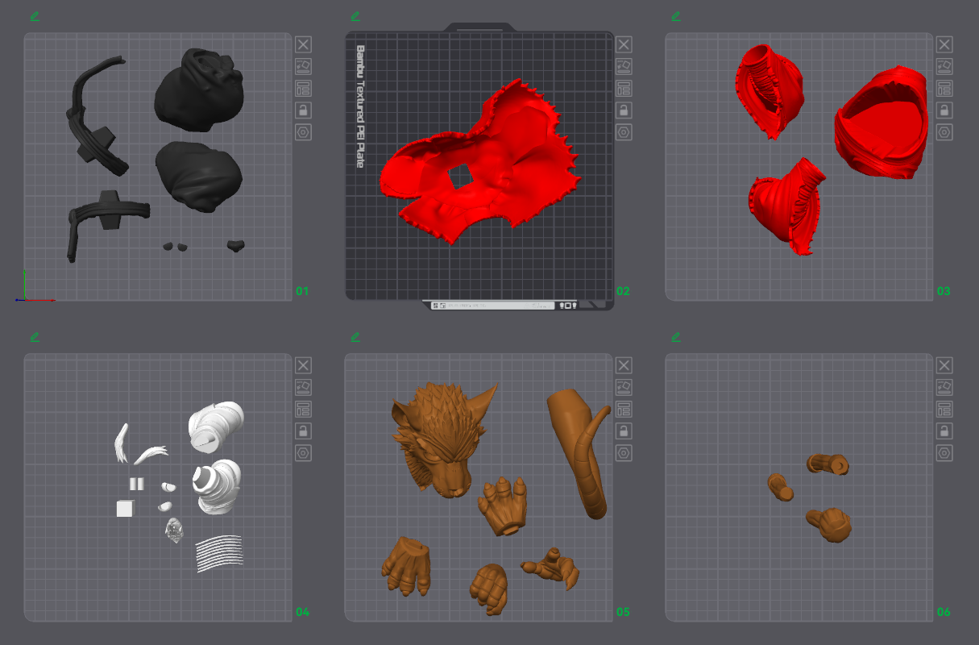Arrange objects on plate 05

click(624, 409)
